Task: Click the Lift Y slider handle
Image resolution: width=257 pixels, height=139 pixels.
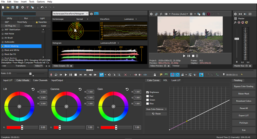Action: pos(22,127)
